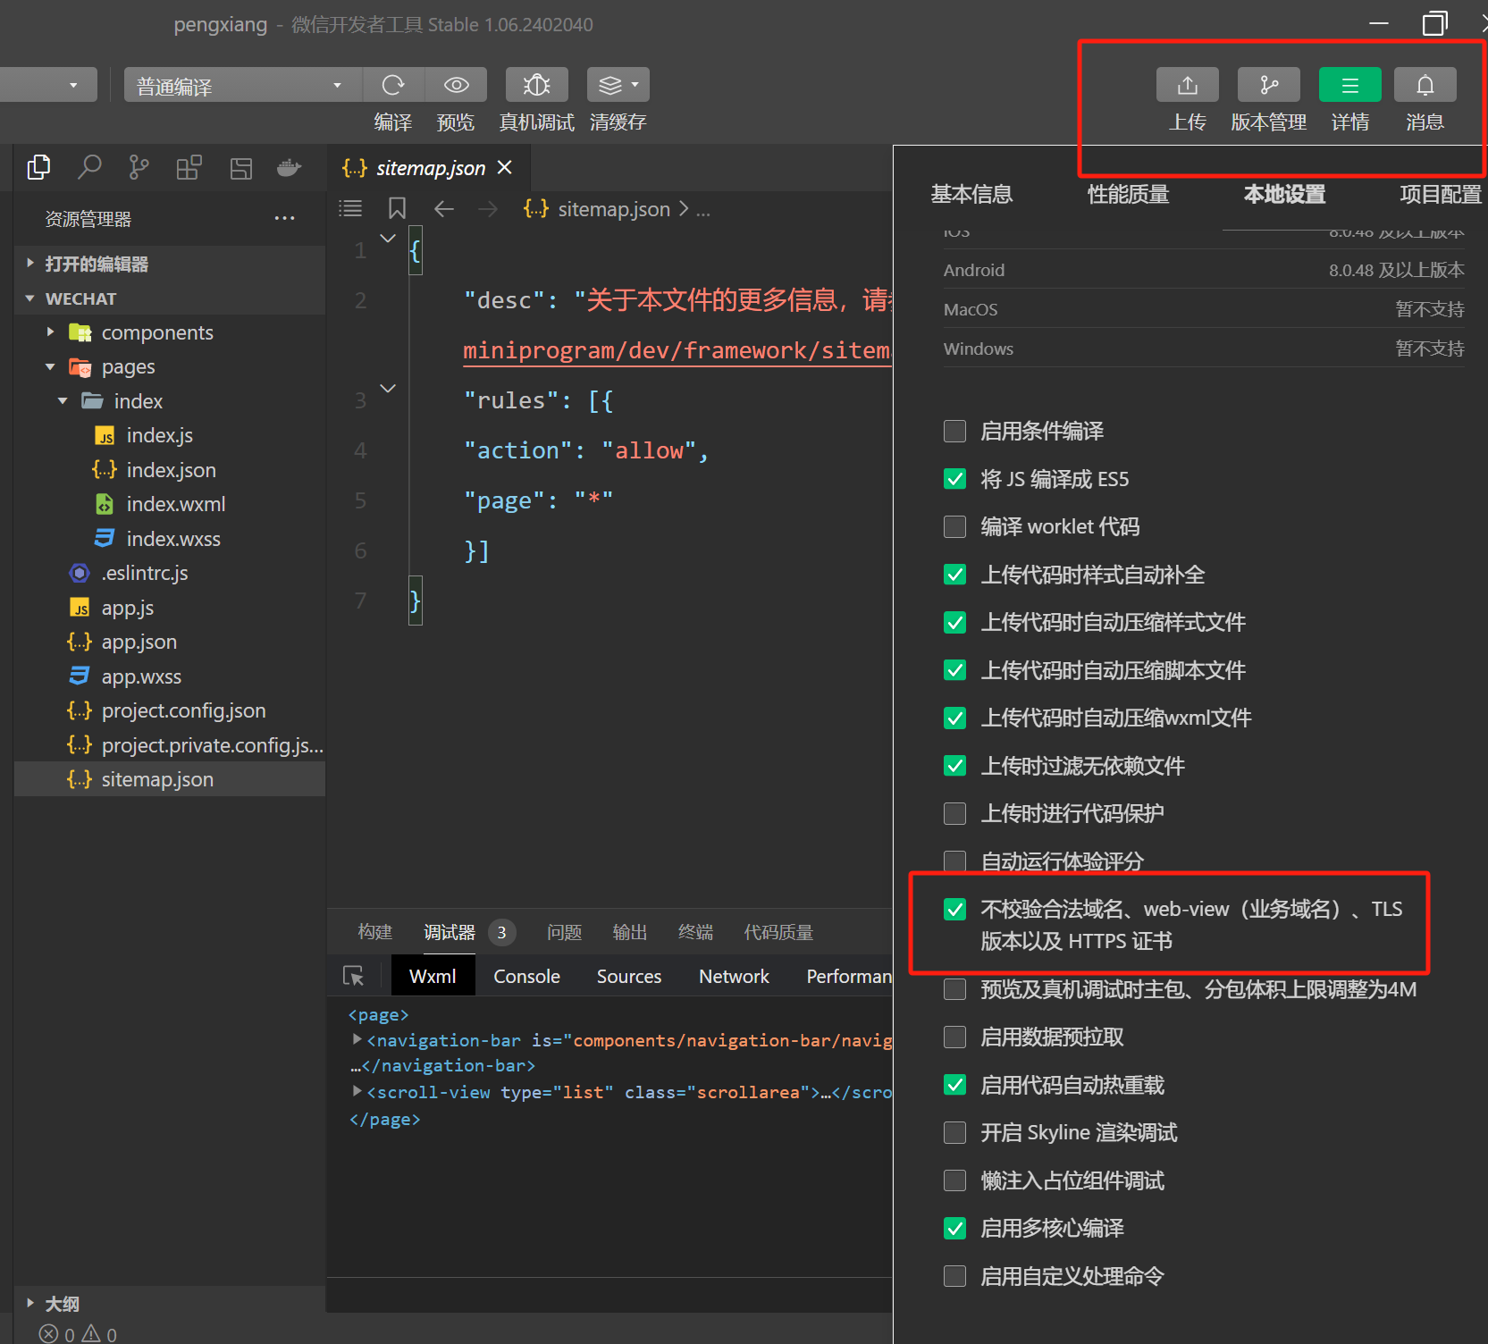Expand the components folder
The image size is (1488, 1344).
tap(50, 332)
